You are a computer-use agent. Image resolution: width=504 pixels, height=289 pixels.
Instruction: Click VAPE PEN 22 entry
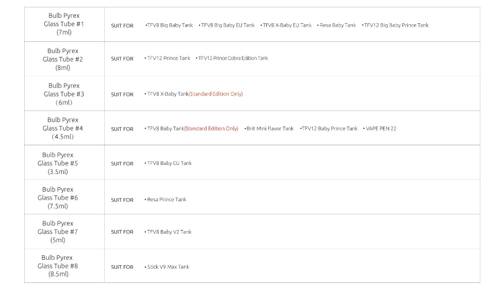click(380, 129)
